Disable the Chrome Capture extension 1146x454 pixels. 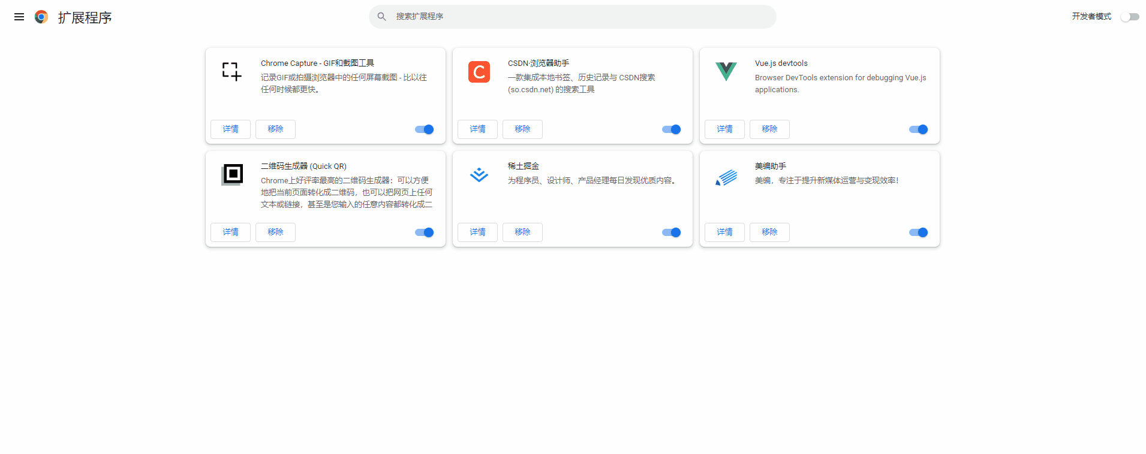tap(425, 129)
